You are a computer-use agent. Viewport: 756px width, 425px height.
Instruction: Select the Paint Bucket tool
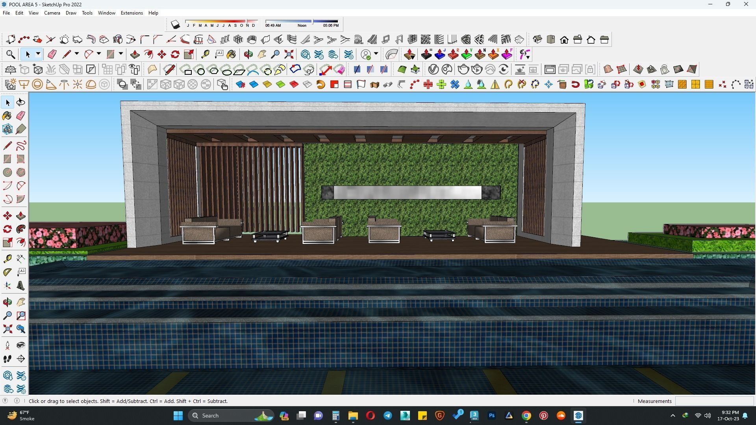(7, 115)
